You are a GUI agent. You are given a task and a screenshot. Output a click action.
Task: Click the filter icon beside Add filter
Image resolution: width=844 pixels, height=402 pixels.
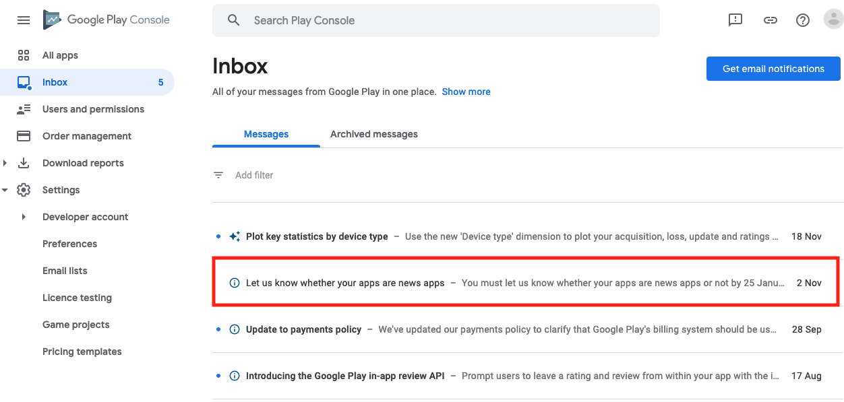(218, 175)
